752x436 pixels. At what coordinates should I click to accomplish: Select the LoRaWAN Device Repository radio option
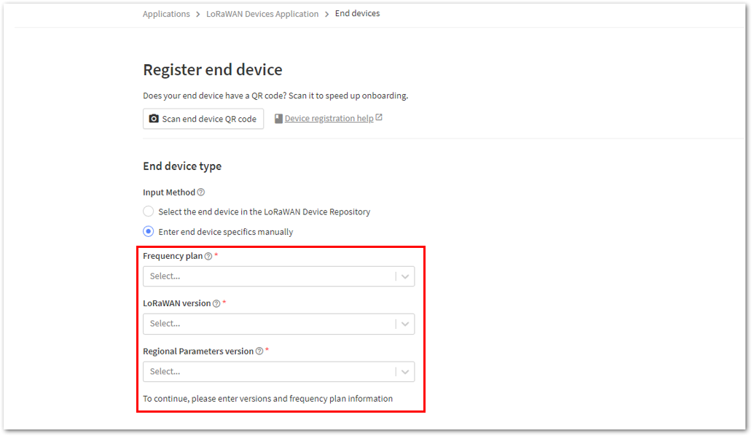coord(148,211)
